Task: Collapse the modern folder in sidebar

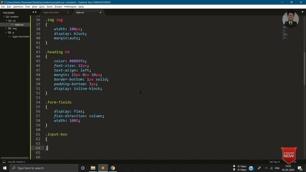Action: tap(4, 17)
